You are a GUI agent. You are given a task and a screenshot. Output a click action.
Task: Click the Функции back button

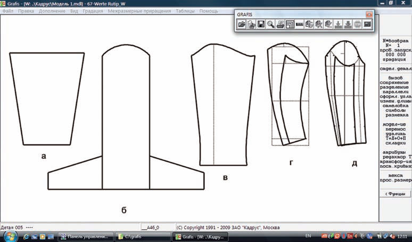point(395,194)
